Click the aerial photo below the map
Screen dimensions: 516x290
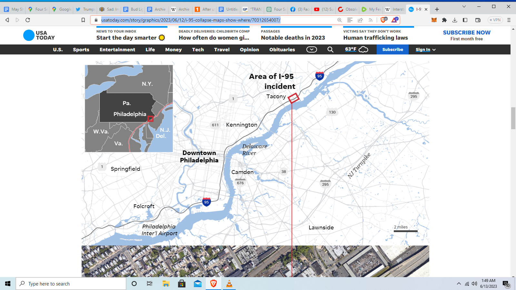click(255, 261)
